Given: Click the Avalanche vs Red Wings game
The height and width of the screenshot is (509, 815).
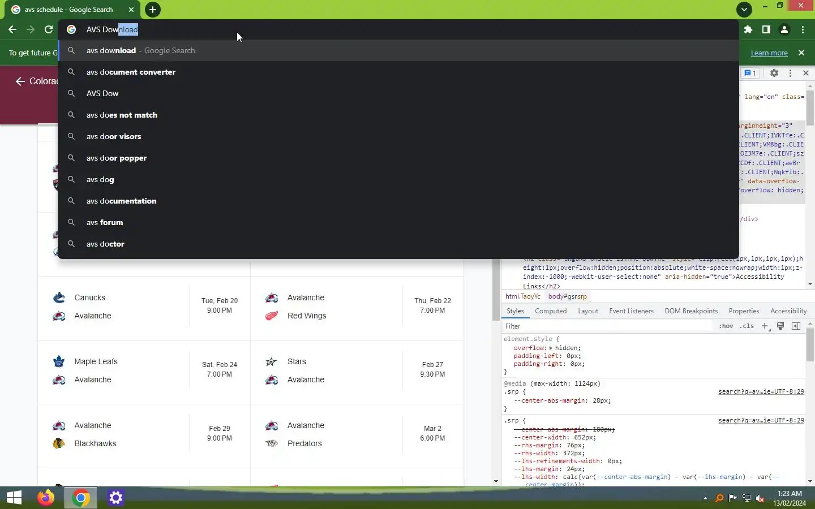Looking at the screenshot, I should click(357, 308).
